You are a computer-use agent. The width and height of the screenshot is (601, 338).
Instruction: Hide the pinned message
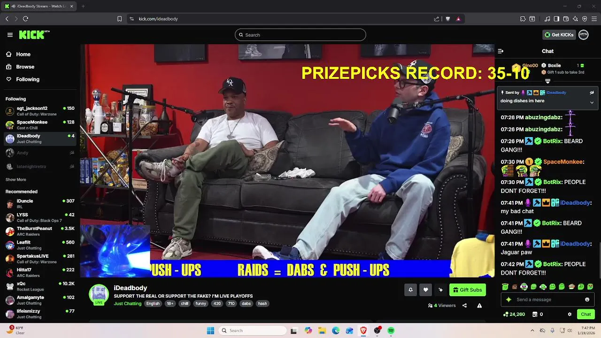tap(592, 93)
